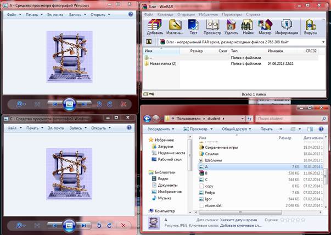331x235 pixels.
Task: Open WinRAR Файл menu
Action: click(x=149, y=14)
